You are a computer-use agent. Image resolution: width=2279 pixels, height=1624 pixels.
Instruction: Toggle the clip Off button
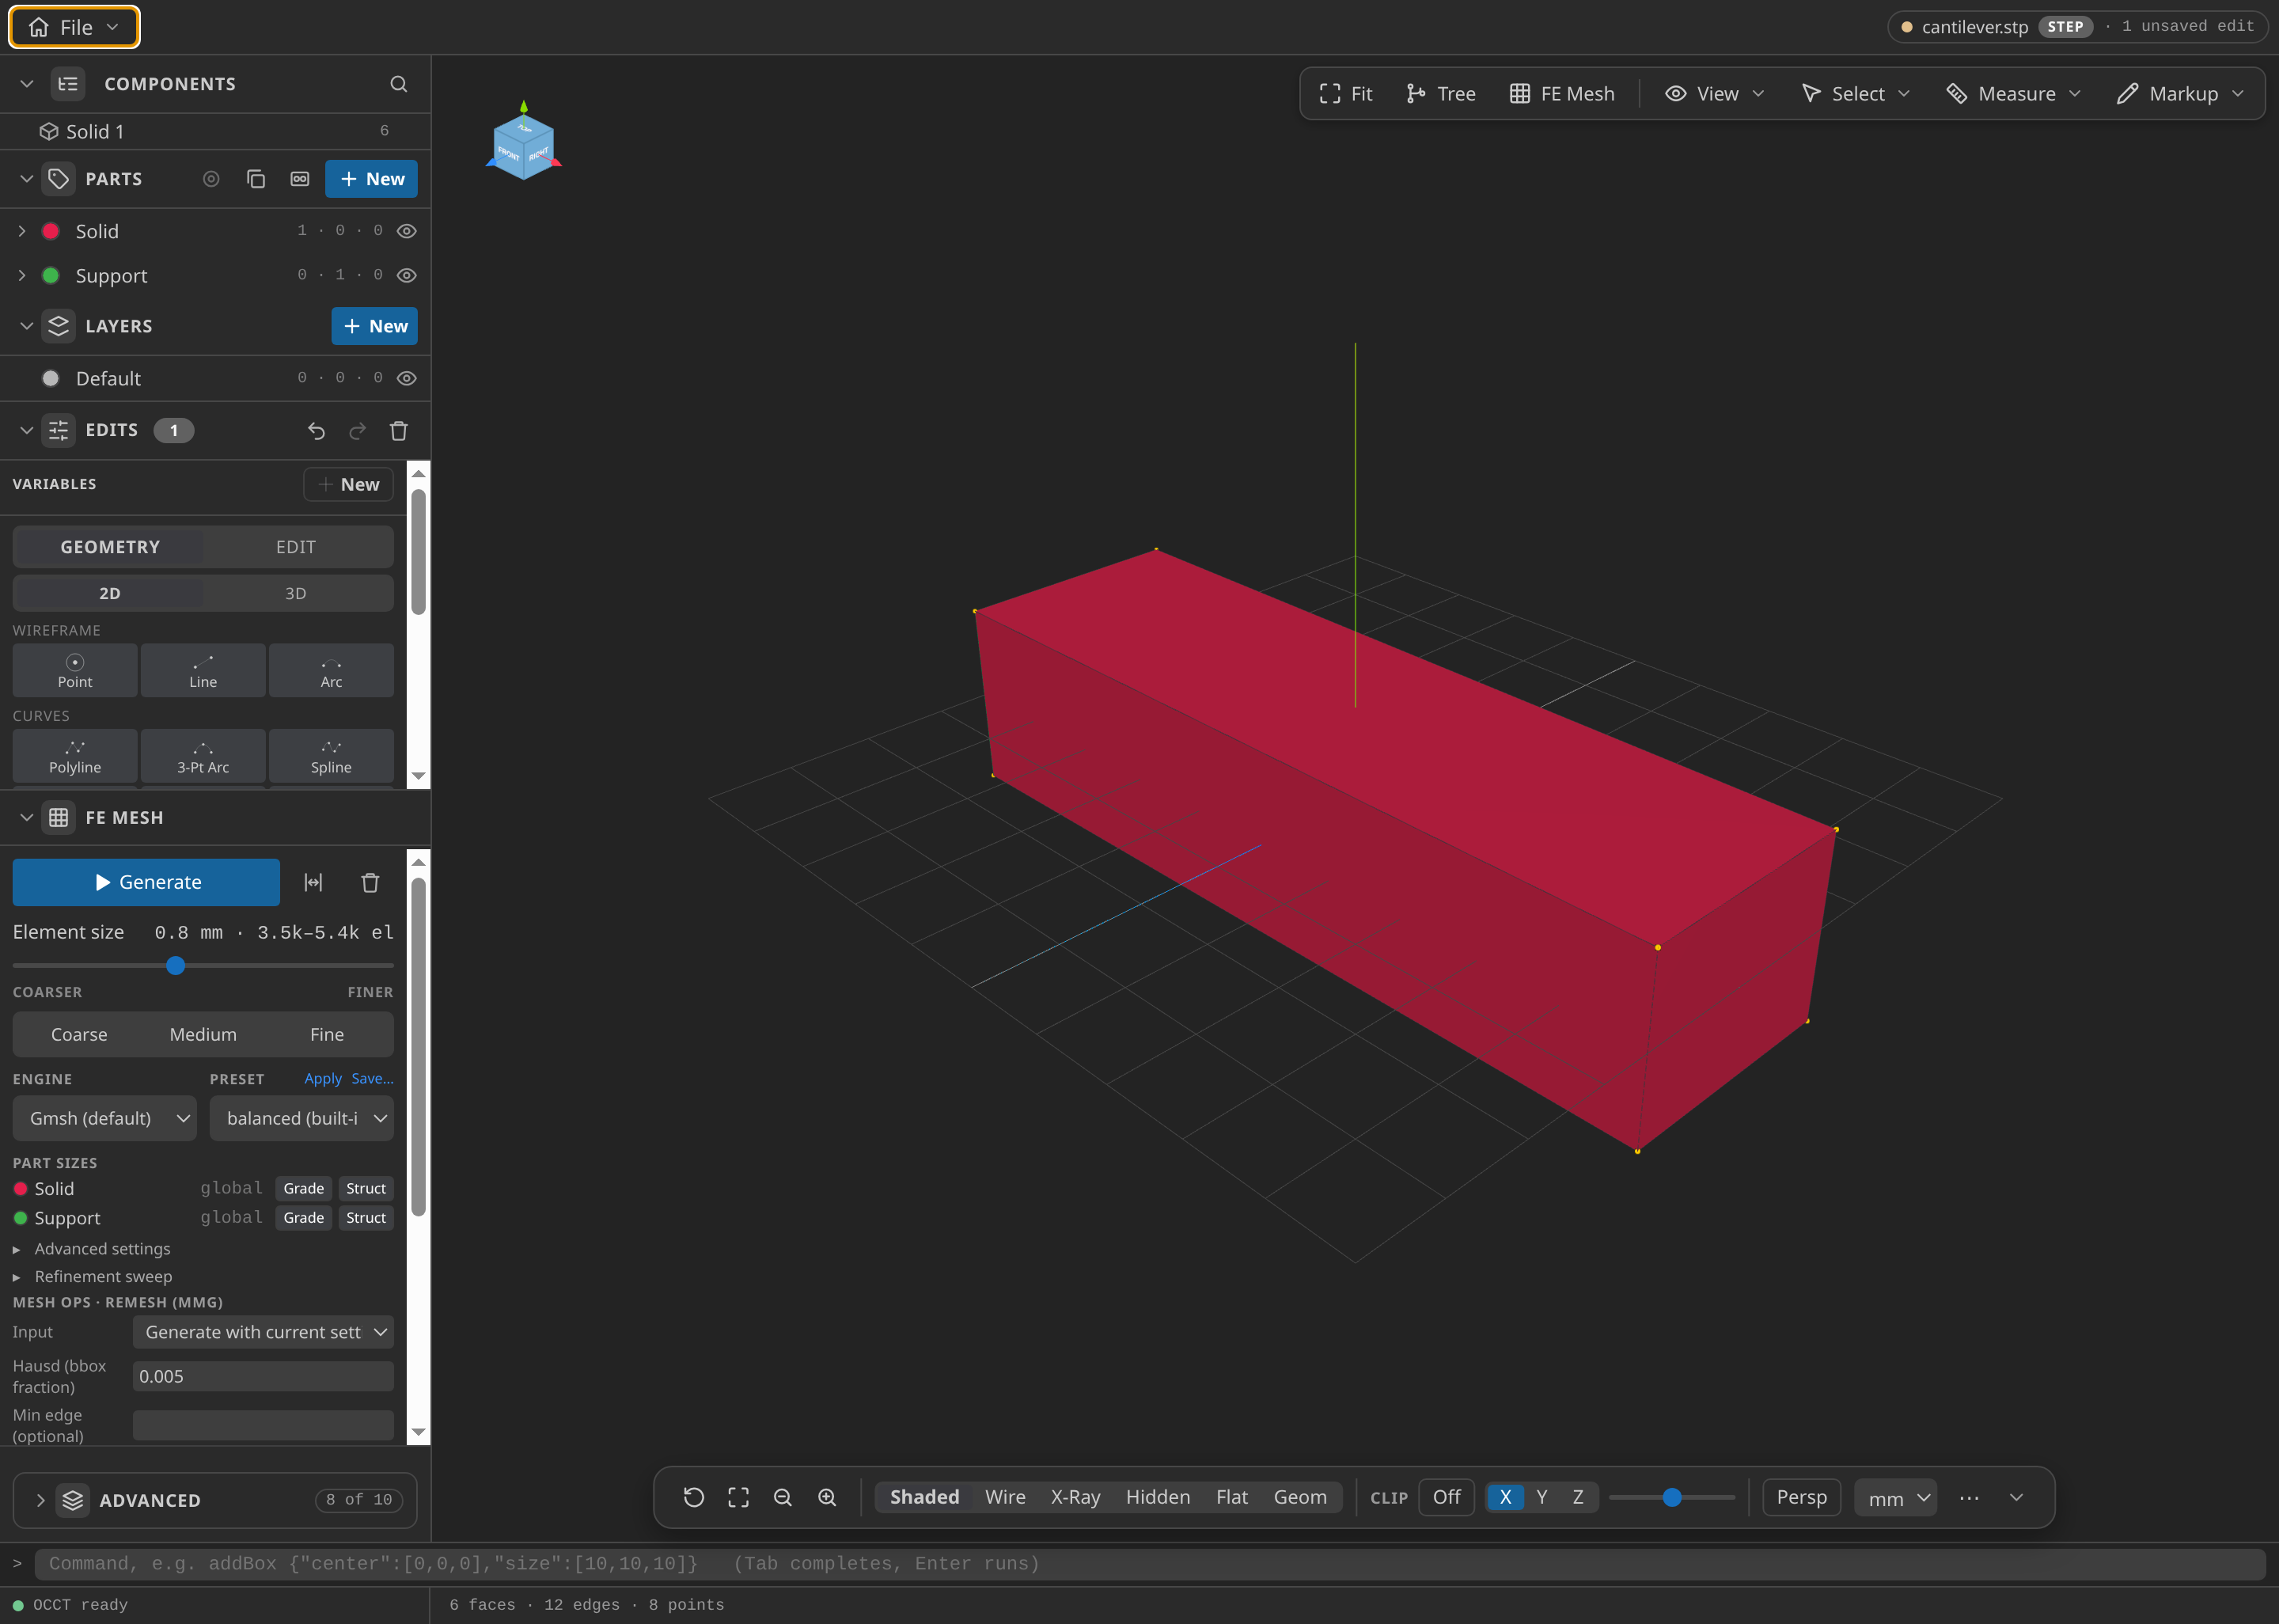pos(1447,1497)
